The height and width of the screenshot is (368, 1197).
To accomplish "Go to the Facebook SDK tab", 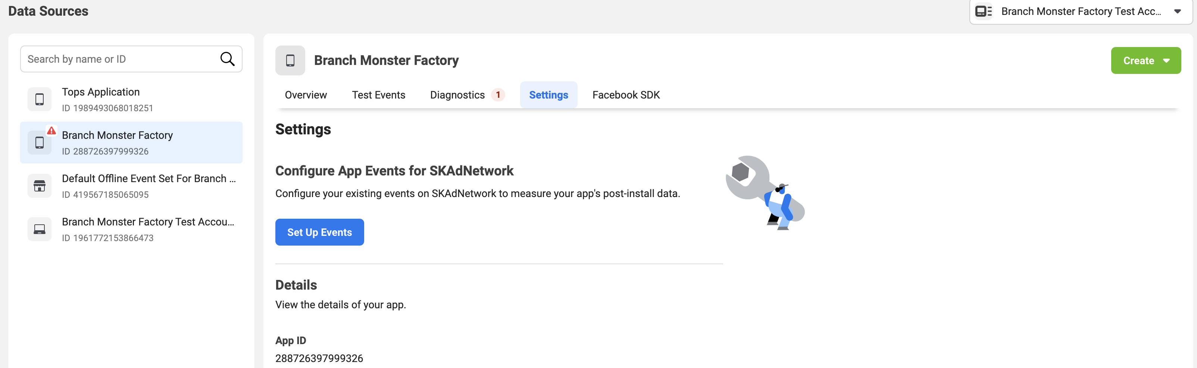I will coord(626,95).
